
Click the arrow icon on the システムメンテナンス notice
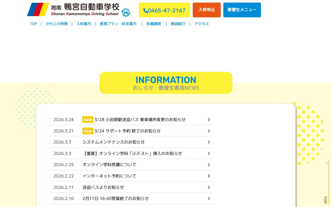pos(209,142)
